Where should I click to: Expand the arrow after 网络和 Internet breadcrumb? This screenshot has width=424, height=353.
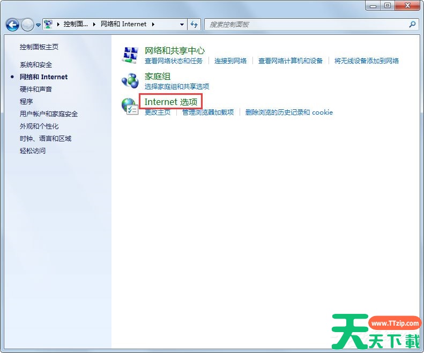153,25
